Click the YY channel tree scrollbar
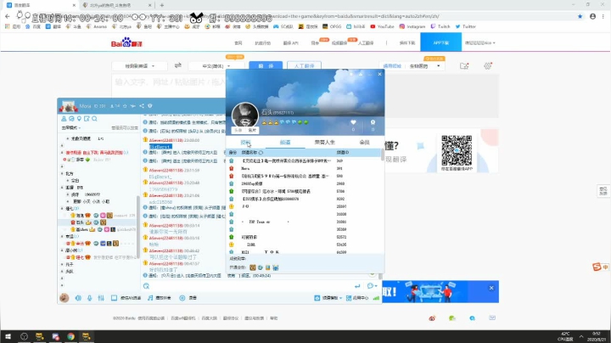The width and height of the screenshot is (611, 343). click(x=138, y=226)
